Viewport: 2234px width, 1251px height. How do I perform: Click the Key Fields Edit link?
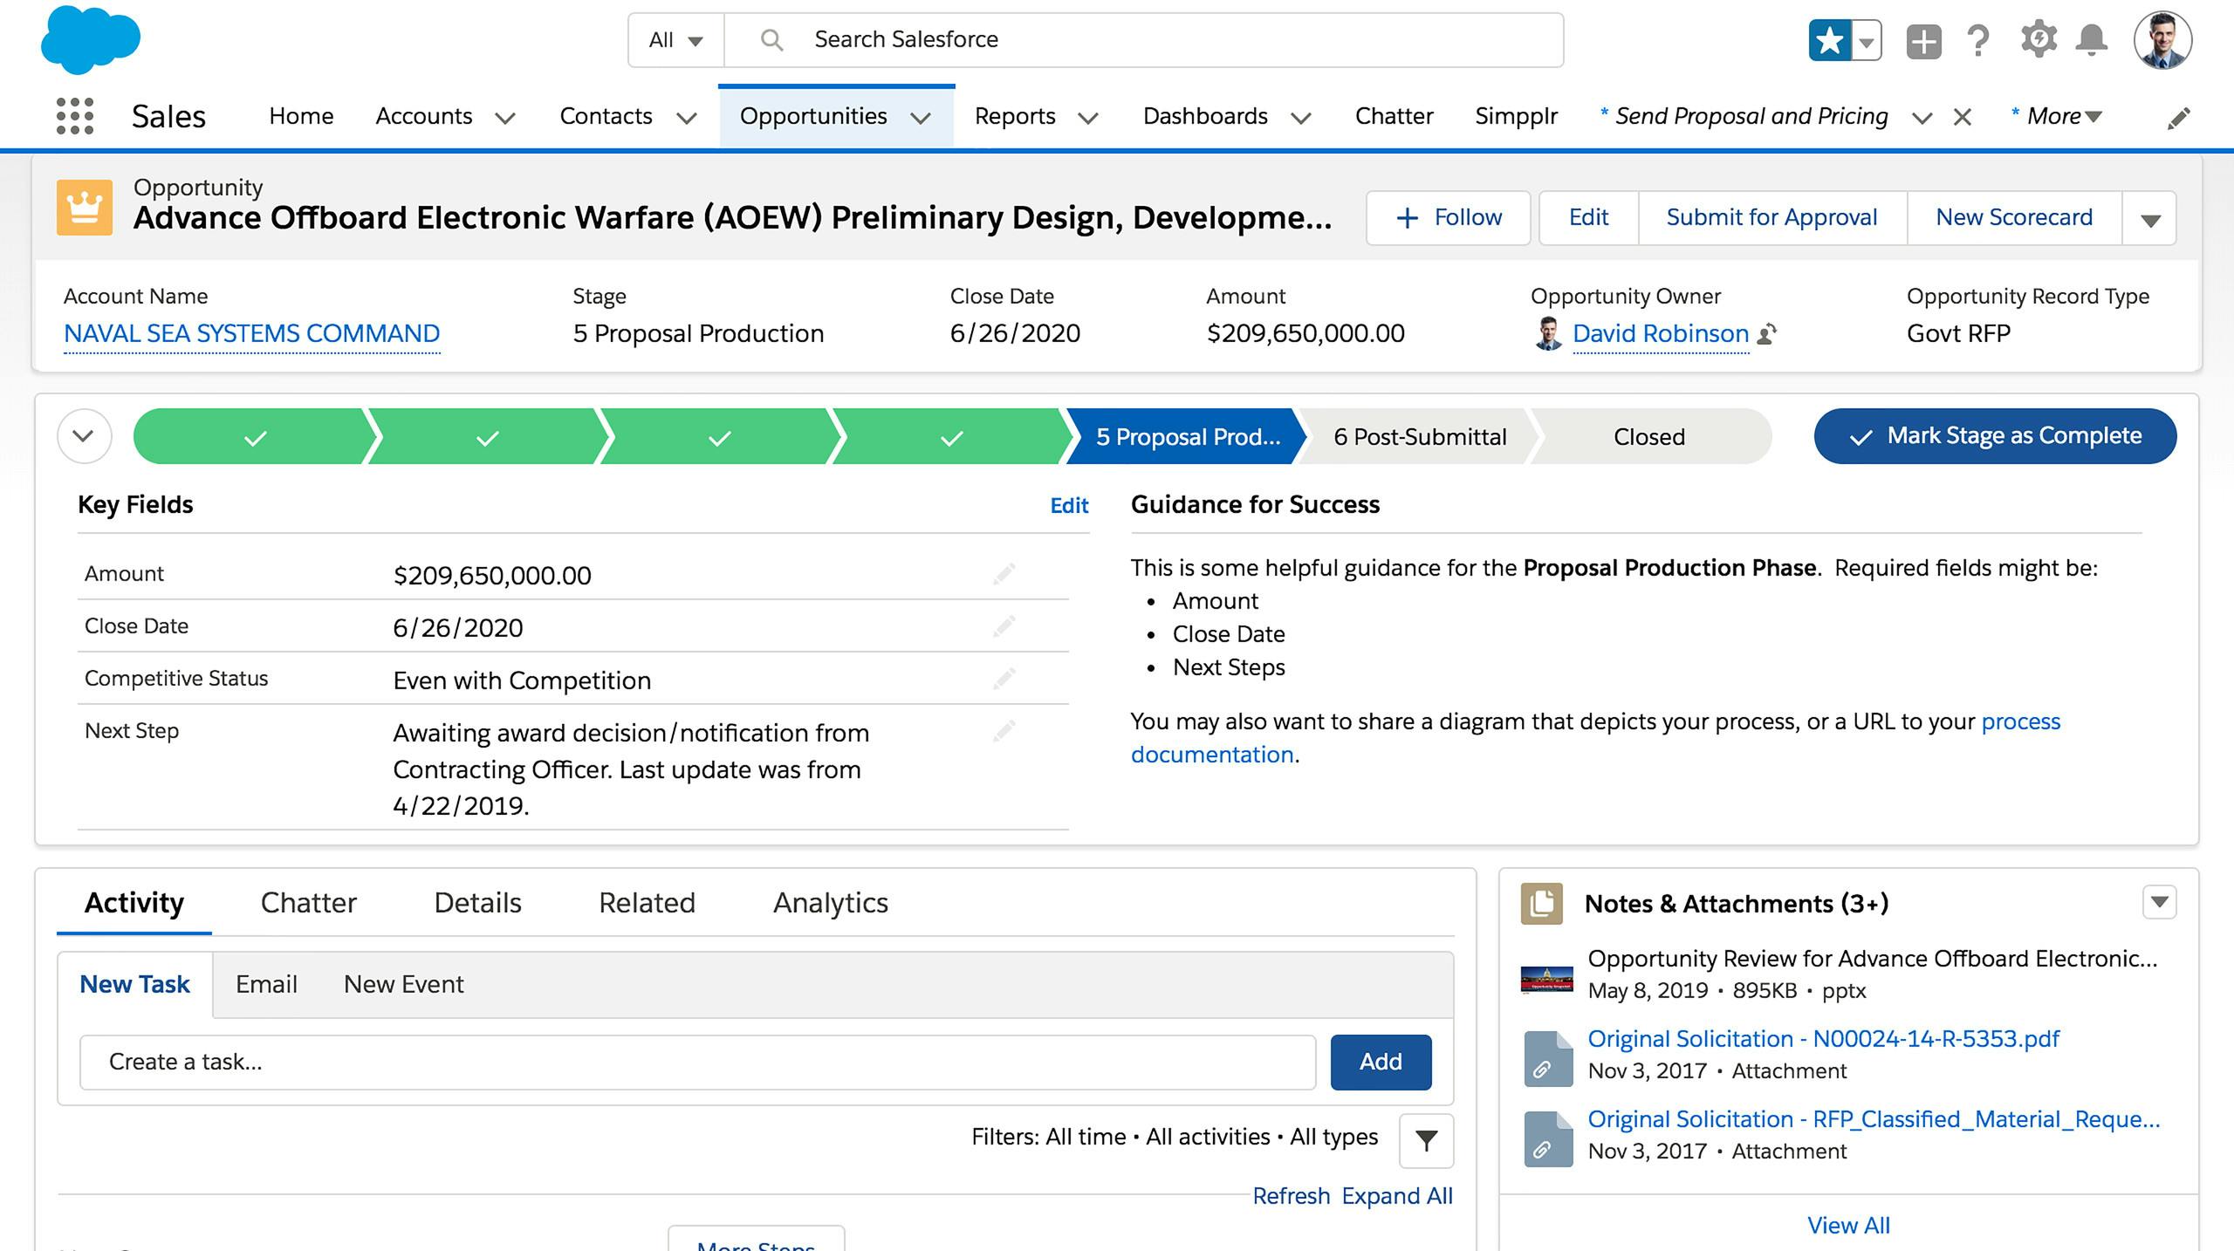pos(1069,505)
